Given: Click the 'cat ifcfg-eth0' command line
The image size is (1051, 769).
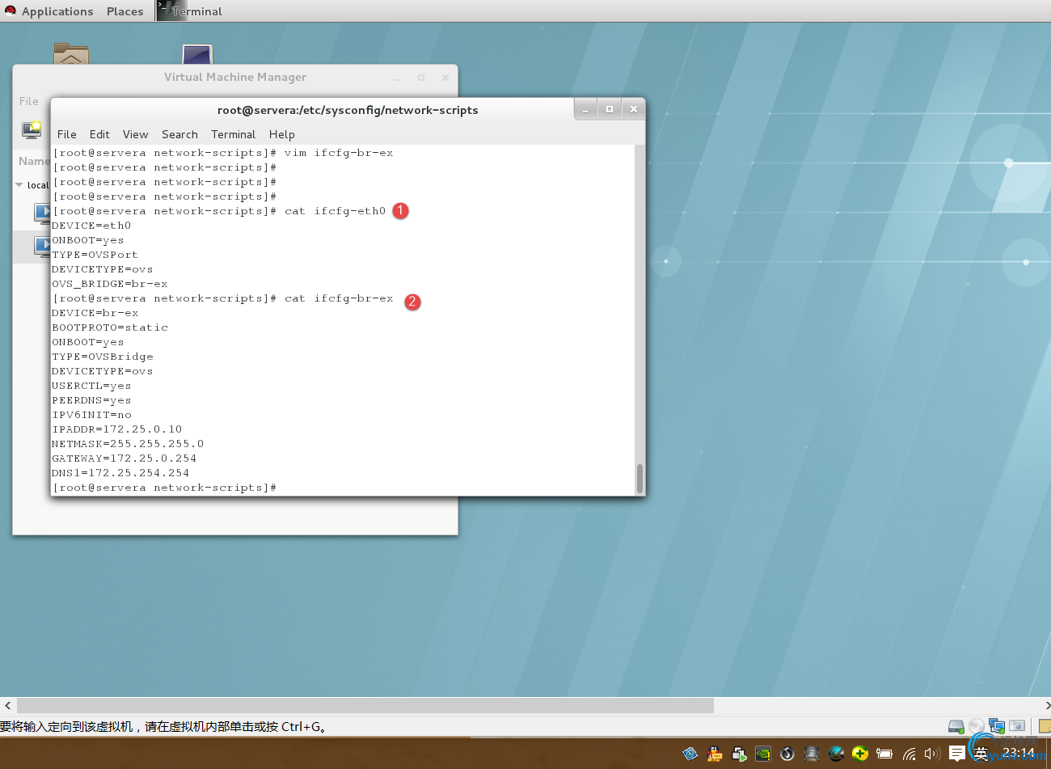Looking at the screenshot, I should coord(219,211).
